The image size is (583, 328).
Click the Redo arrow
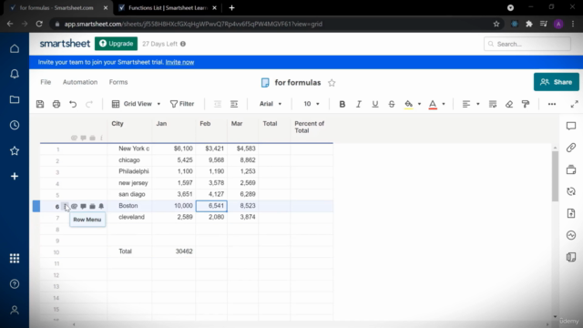click(x=89, y=104)
